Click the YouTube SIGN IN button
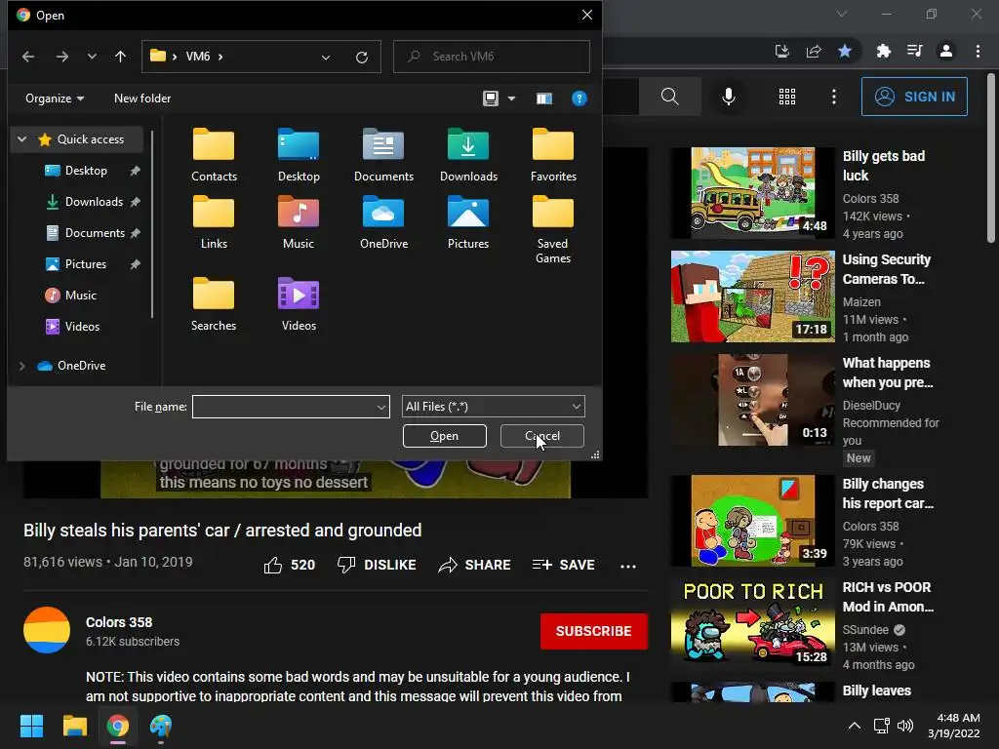999x749 pixels. tap(914, 97)
